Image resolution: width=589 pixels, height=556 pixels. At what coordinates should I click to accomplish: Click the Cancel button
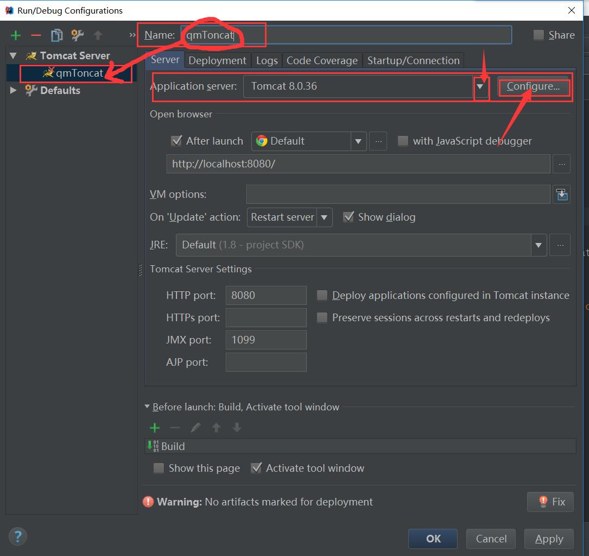[491, 539]
